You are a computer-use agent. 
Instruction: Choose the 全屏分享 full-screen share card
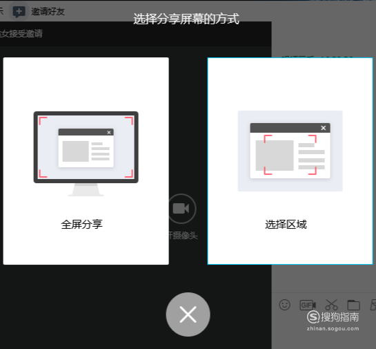pos(86,161)
